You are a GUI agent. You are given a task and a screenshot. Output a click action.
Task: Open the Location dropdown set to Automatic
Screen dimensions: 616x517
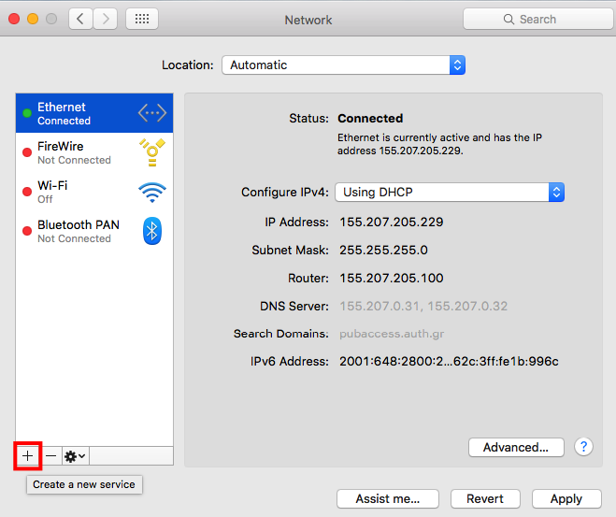343,65
